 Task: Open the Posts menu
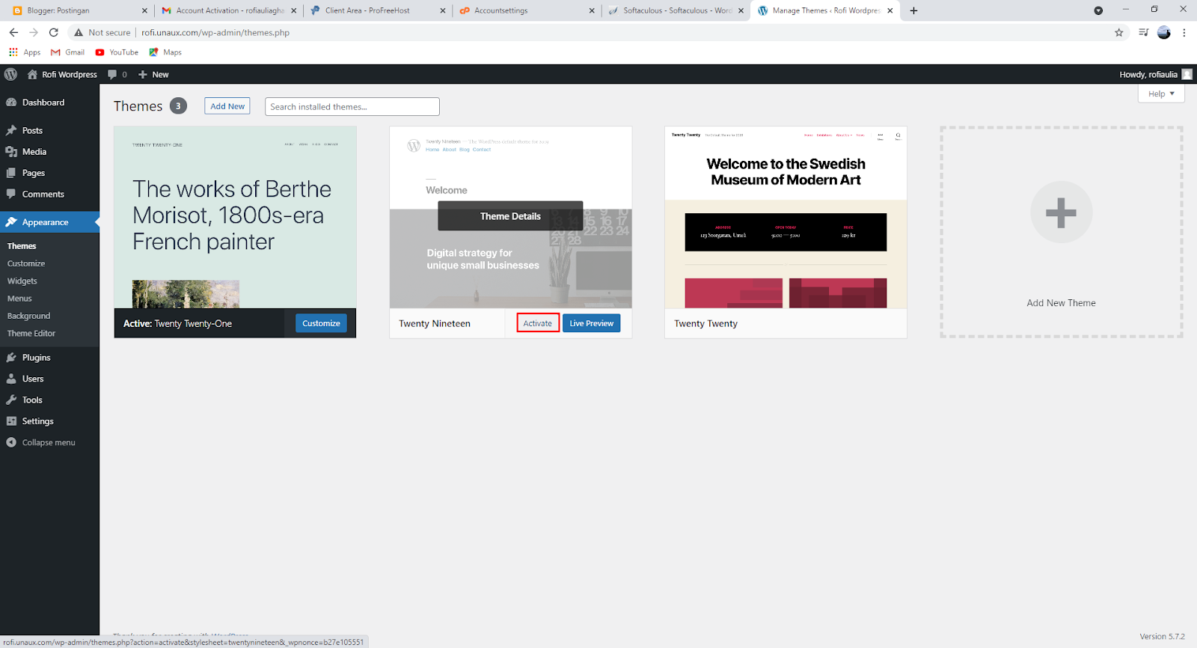tap(49, 130)
